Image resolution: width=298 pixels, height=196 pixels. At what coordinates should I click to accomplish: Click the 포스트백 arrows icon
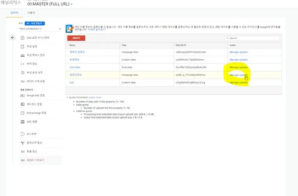click(22, 134)
